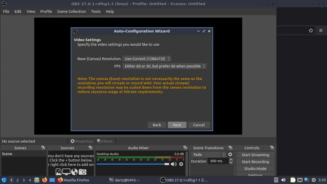The image size is (327, 184).
Task: Switch to workspace 2 on the taskbar
Action: click(x=17, y=180)
